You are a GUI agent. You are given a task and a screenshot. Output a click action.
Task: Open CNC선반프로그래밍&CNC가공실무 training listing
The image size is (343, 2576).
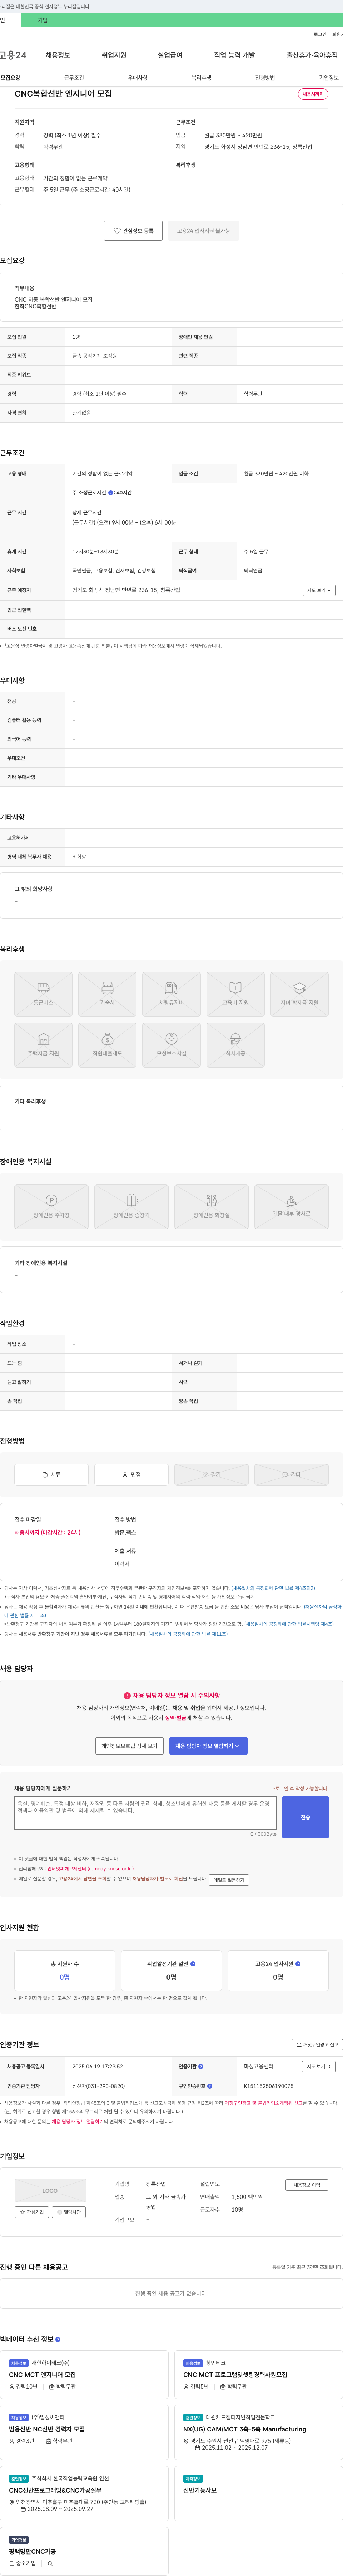pos(55,2491)
